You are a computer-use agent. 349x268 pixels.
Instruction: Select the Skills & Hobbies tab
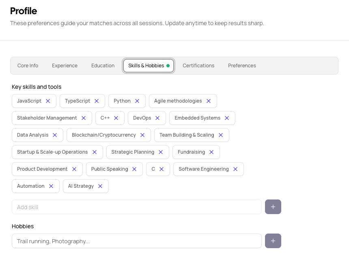[x=149, y=66]
